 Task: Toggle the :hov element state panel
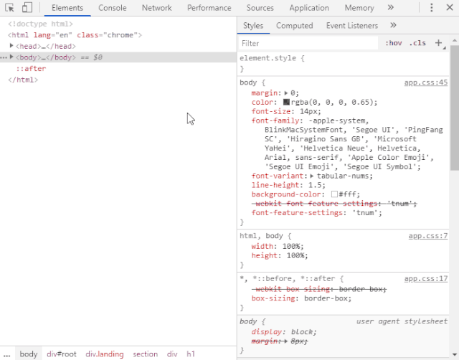(x=393, y=43)
